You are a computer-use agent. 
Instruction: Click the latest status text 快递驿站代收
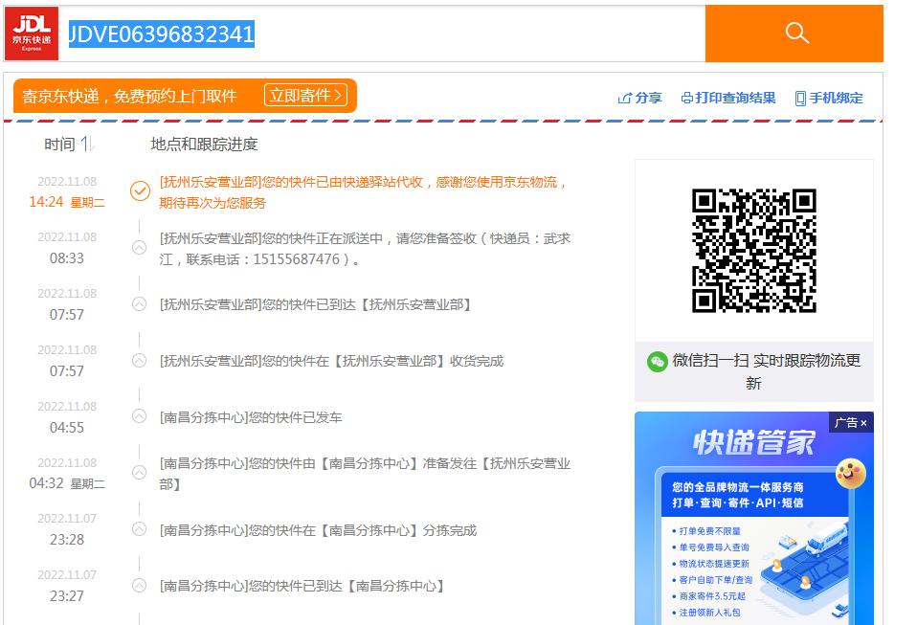pyautogui.click(x=383, y=183)
